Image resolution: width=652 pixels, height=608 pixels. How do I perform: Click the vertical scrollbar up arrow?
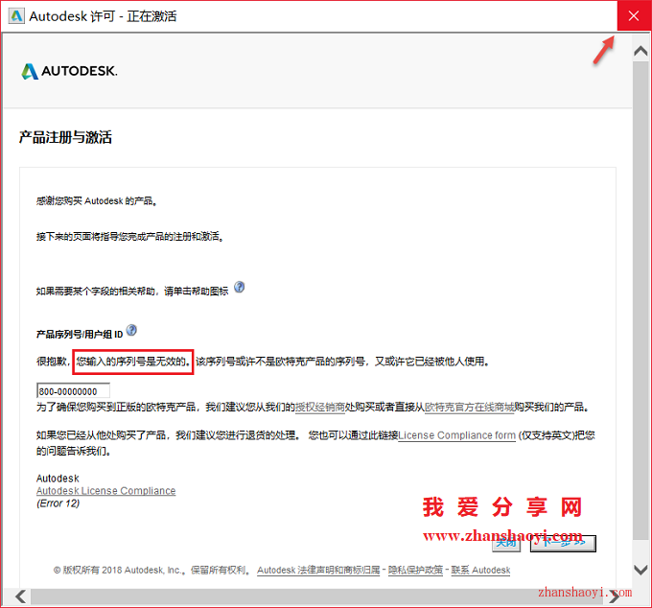pyautogui.click(x=640, y=51)
